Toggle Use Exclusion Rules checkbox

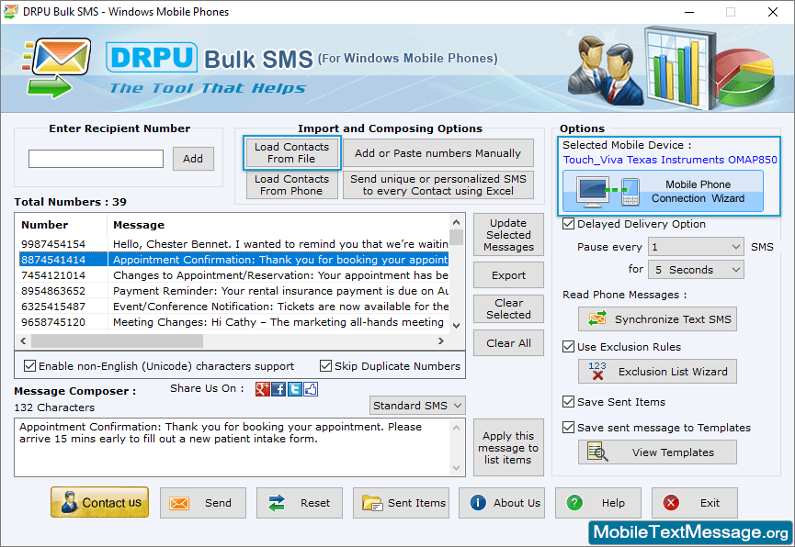pos(568,347)
